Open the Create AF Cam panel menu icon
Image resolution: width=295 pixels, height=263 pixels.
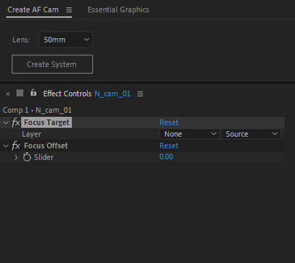pos(69,10)
